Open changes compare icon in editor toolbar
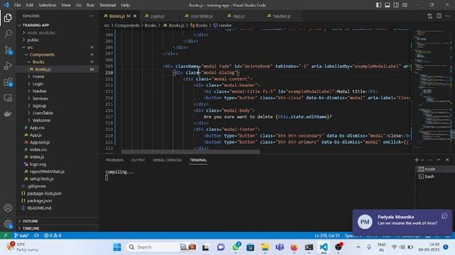 (429, 16)
